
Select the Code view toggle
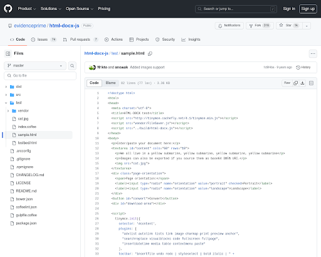pyautogui.click(x=94, y=83)
